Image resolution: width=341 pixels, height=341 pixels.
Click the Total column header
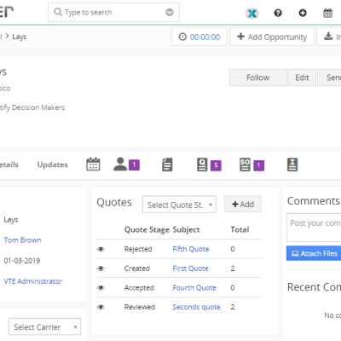240,229
